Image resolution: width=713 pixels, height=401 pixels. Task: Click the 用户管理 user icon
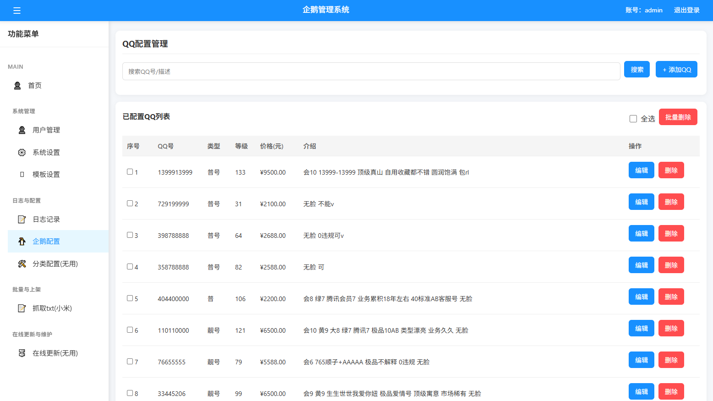pyautogui.click(x=22, y=130)
